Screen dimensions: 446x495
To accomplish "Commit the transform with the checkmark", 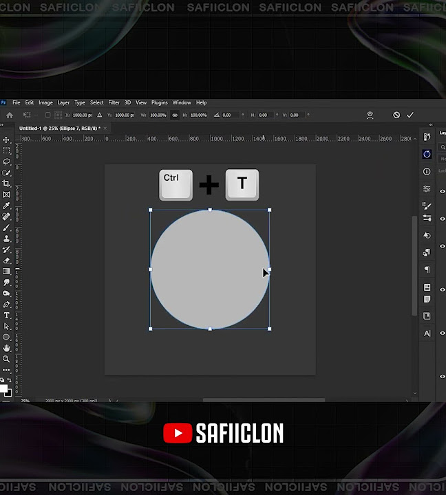I will pos(410,115).
